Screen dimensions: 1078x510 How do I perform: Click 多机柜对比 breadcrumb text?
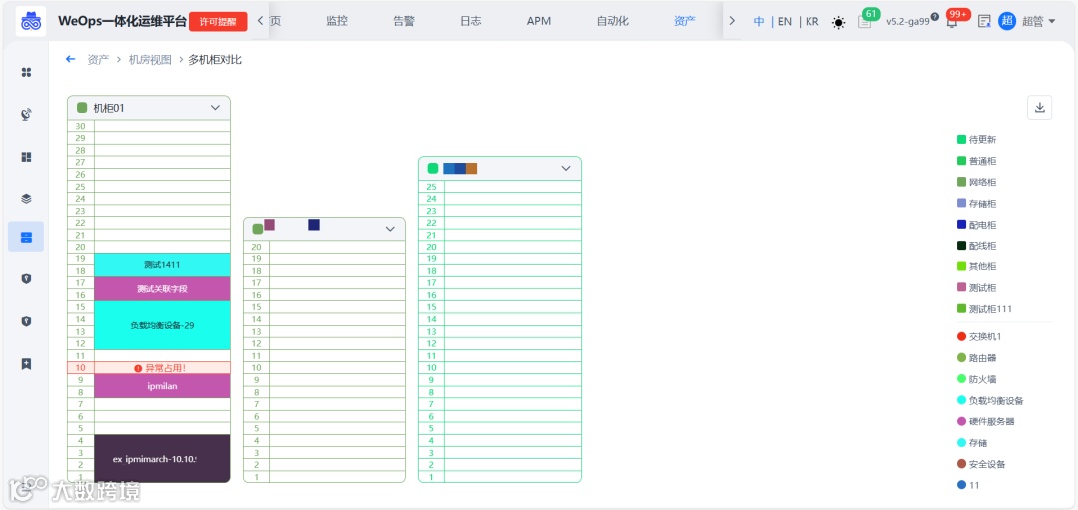point(215,59)
